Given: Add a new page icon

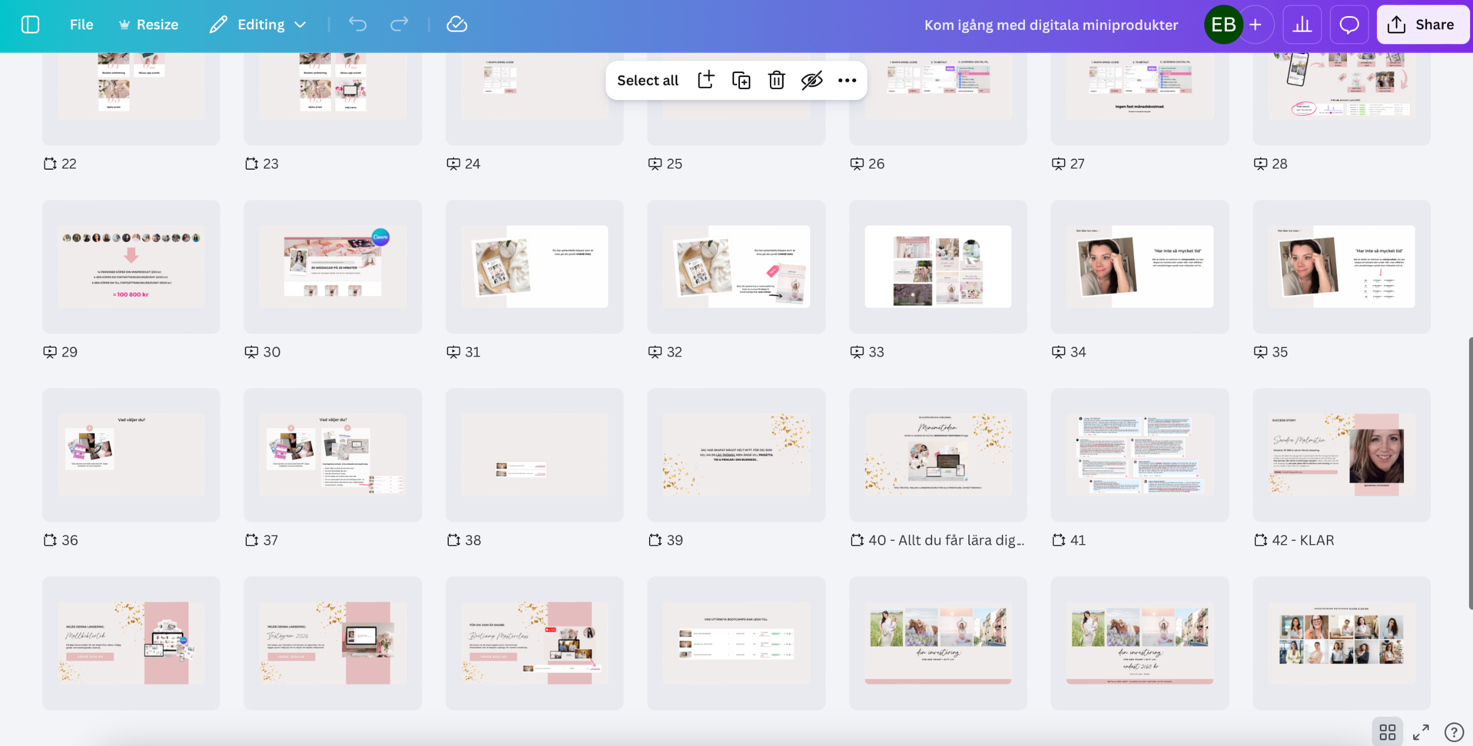Looking at the screenshot, I should click(x=706, y=81).
